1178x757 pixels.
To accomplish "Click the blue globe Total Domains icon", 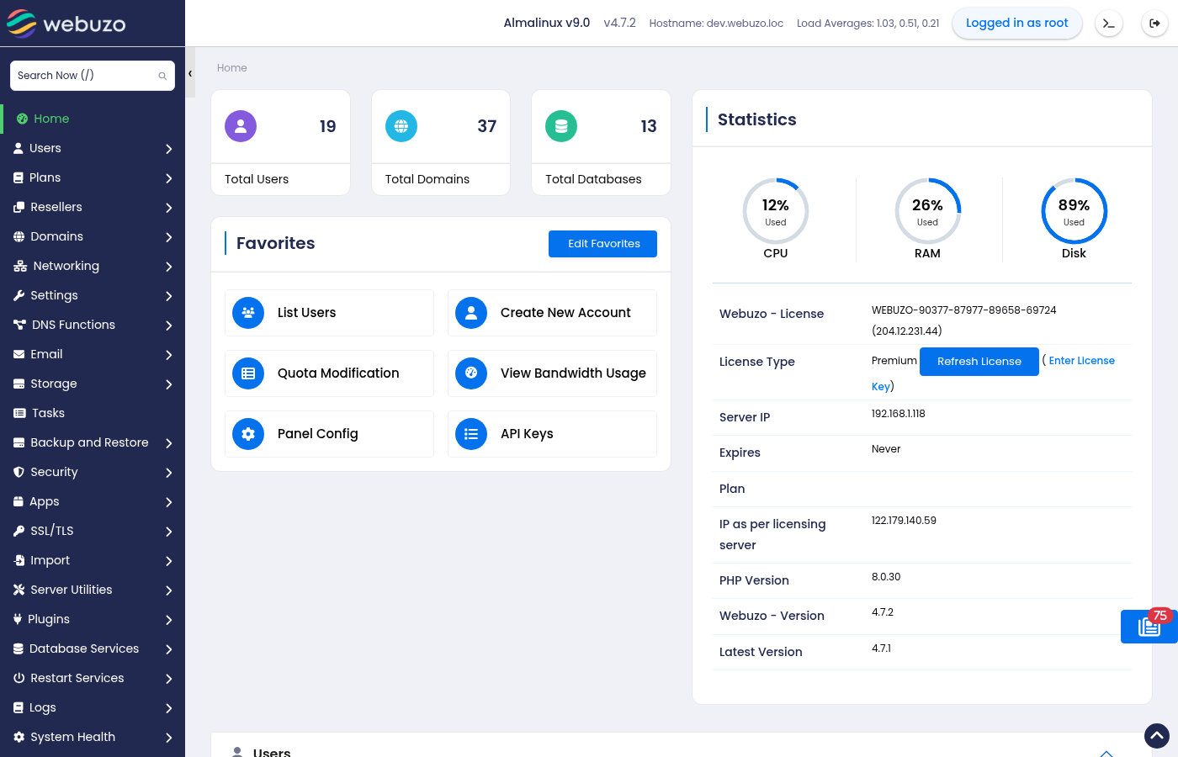I will pos(401,126).
